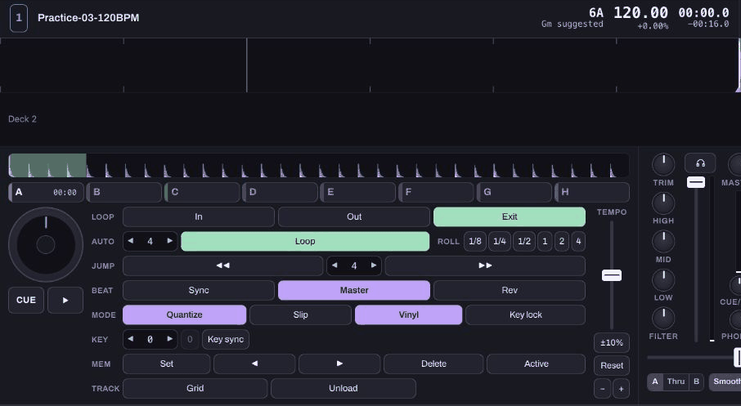Raise the key with the right arrow
This screenshot has width=741, height=406.
pos(169,339)
